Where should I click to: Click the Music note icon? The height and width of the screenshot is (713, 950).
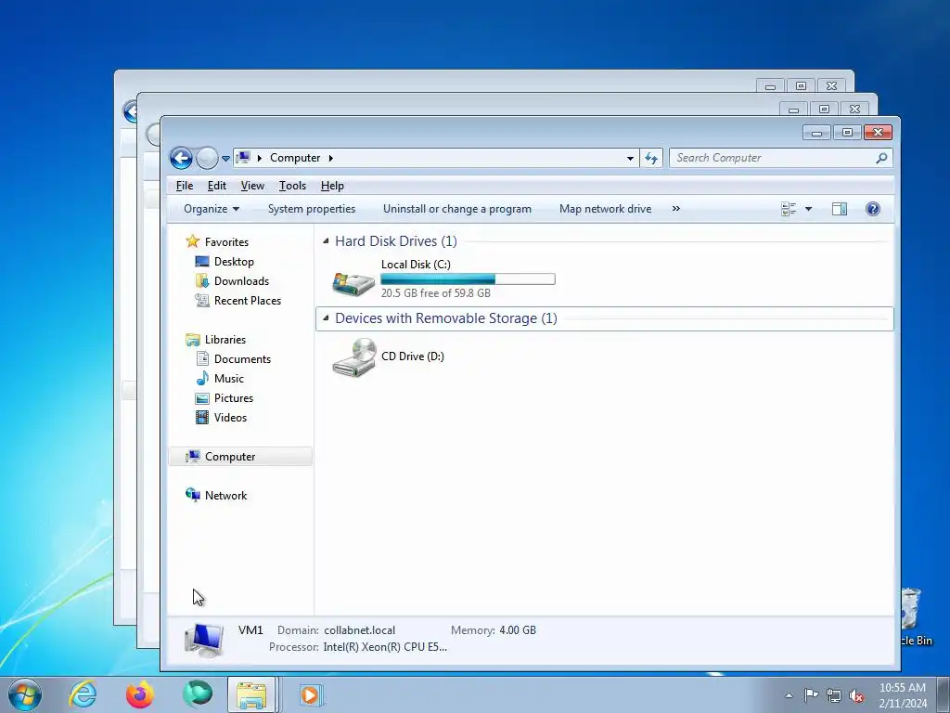click(202, 379)
